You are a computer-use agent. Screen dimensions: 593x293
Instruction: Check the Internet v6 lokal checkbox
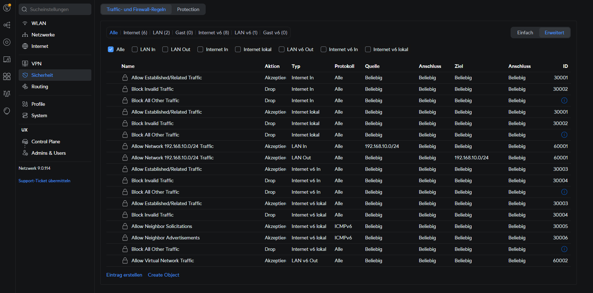(368, 49)
